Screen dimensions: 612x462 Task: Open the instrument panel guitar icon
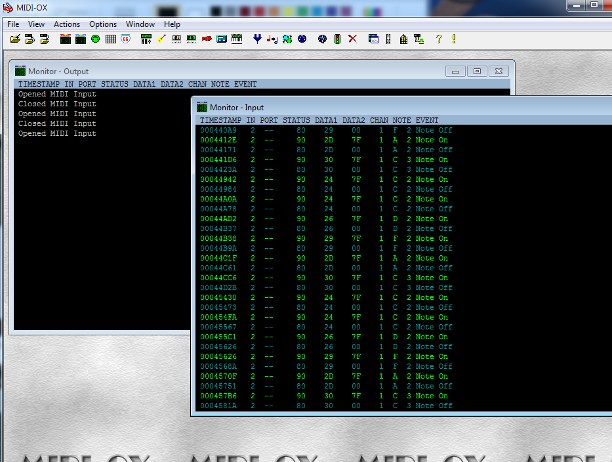(x=161, y=39)
